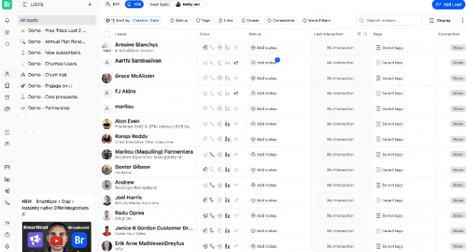Open Select tags for Antoine Blanchys
This screenshot has height=252, width=466.
tap(390, 47)
